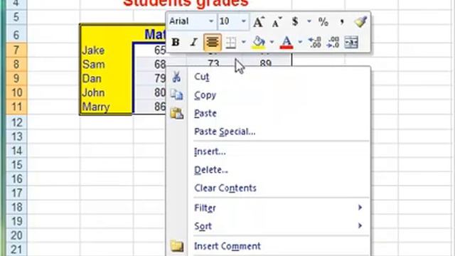Select row header 12
This screenshot has width=455, height=256.
coord(16,122)
